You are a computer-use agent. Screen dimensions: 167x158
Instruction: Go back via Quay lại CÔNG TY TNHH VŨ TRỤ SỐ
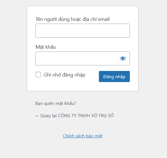coord(75,115)
